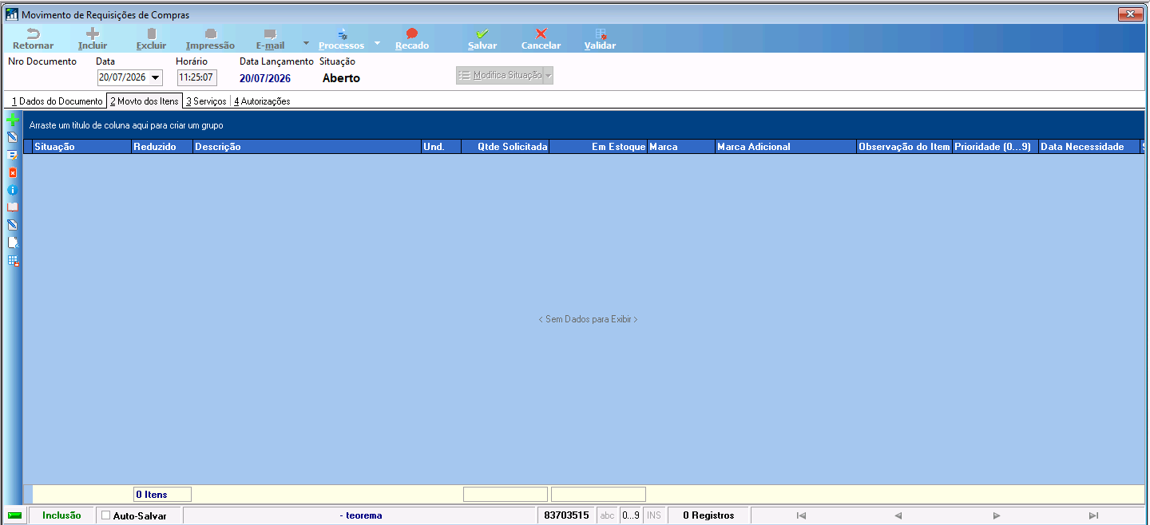Click the Descrição column header
The height and width of the screenshot is (525, 1150).
pyautogui.click(x=307, y=147)
